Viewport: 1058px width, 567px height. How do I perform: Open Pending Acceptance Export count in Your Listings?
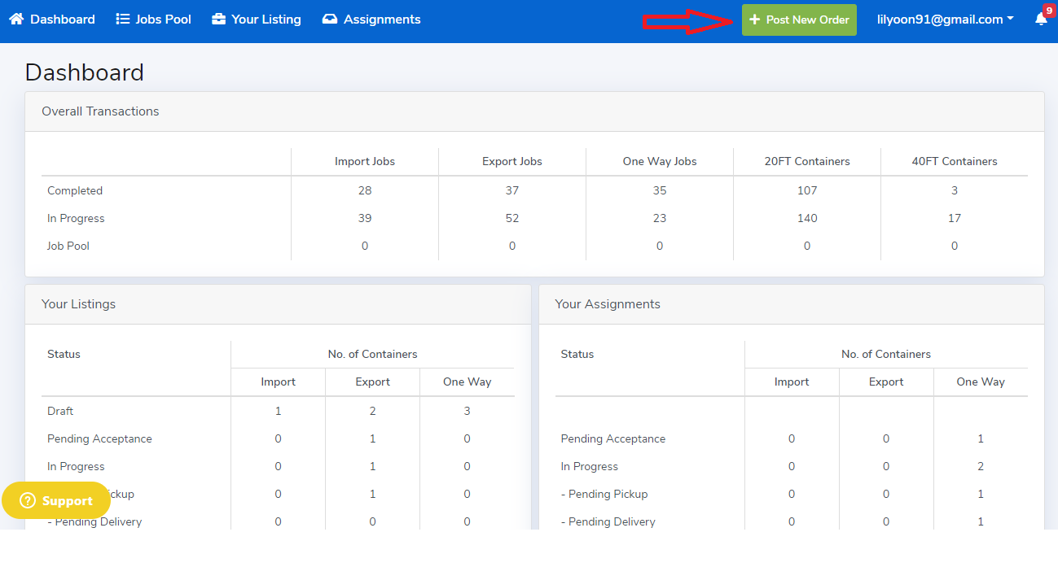click(x=372, y=438)
